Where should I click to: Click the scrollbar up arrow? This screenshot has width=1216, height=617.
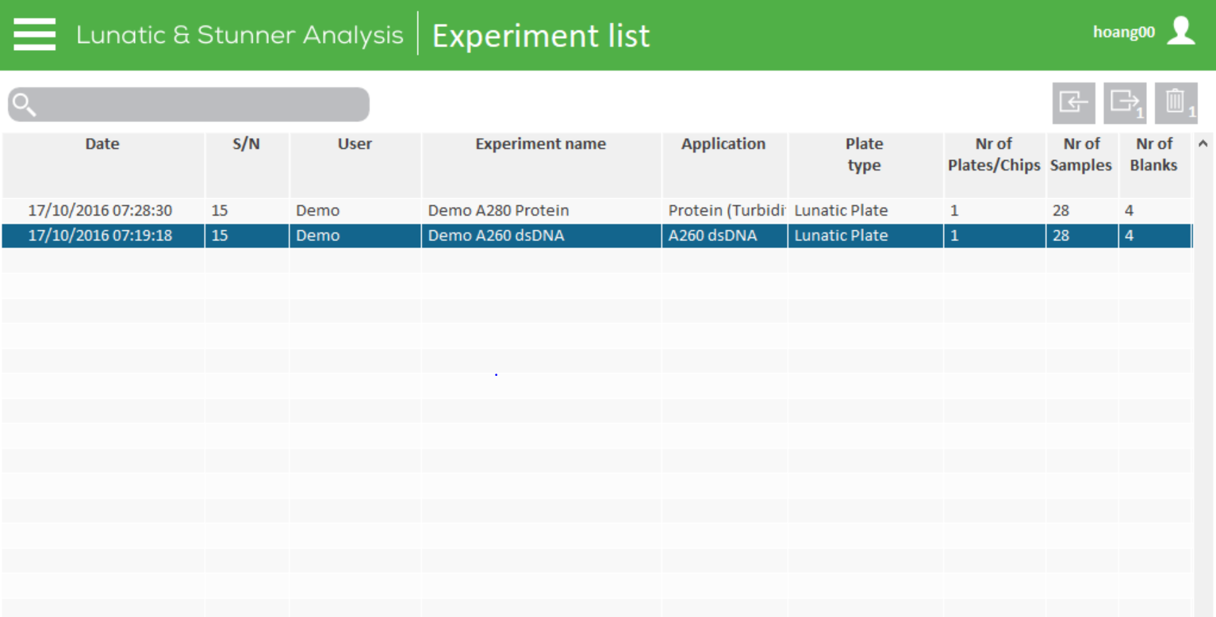[x=1203, y=144]
